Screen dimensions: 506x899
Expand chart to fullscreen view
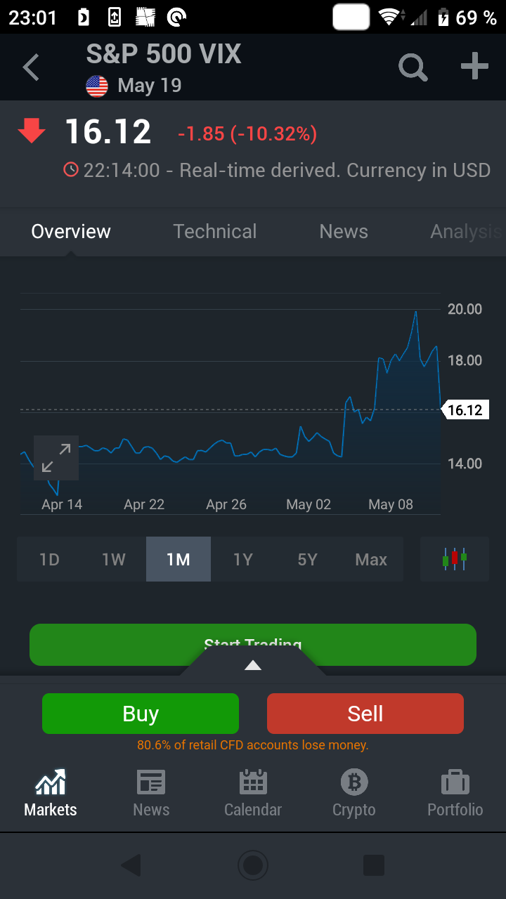coord(56,458)
